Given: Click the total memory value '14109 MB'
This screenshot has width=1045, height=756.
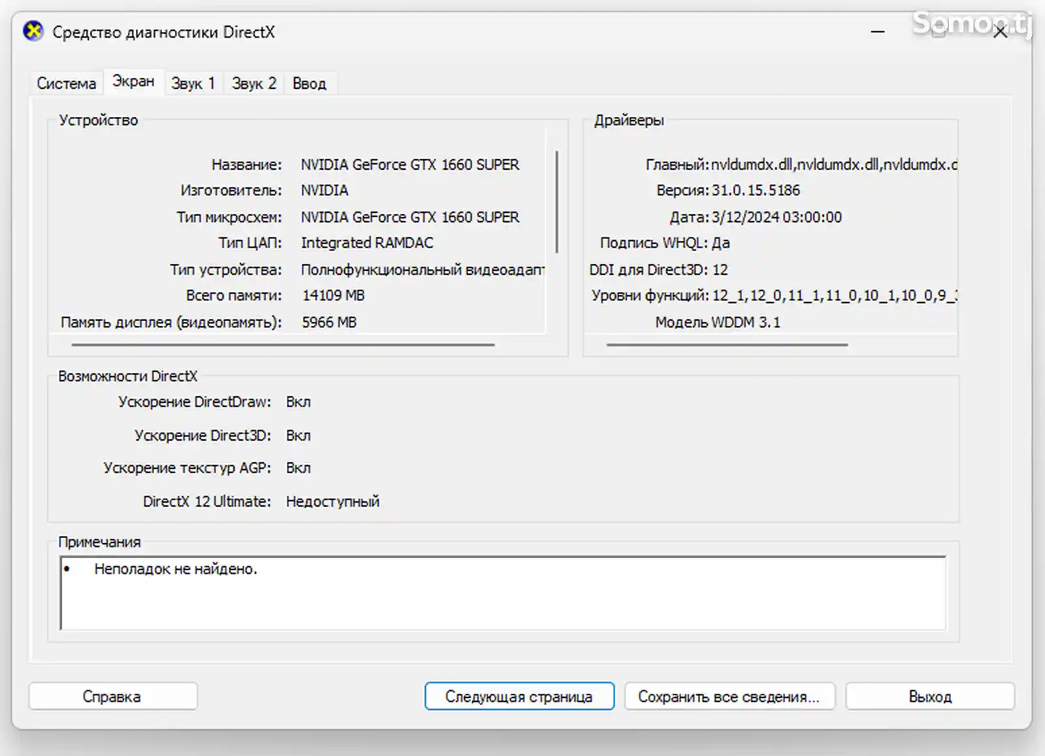Looking at the screenshot, I should tap(333, 295).
